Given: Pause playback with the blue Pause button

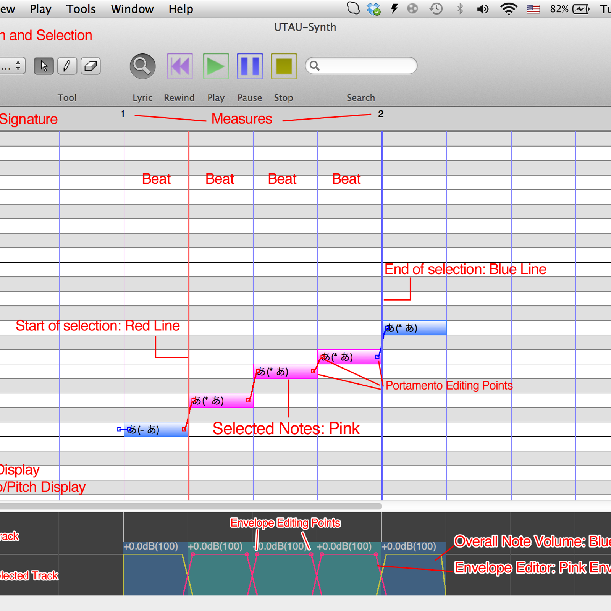Looking at the screenshot, I should (x=250, y=66).
